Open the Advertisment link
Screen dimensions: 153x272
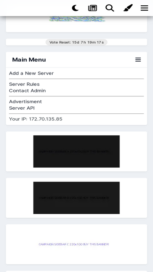[x=25, y=102]
